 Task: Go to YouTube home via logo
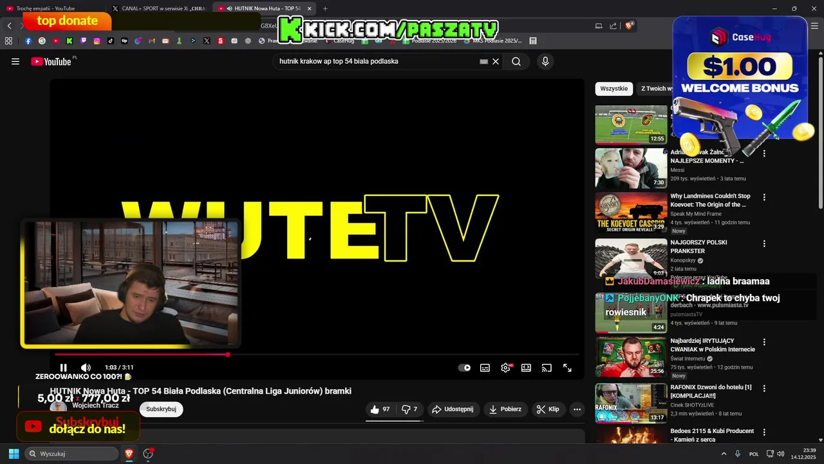pyautogui.click(x=52, y=61)
